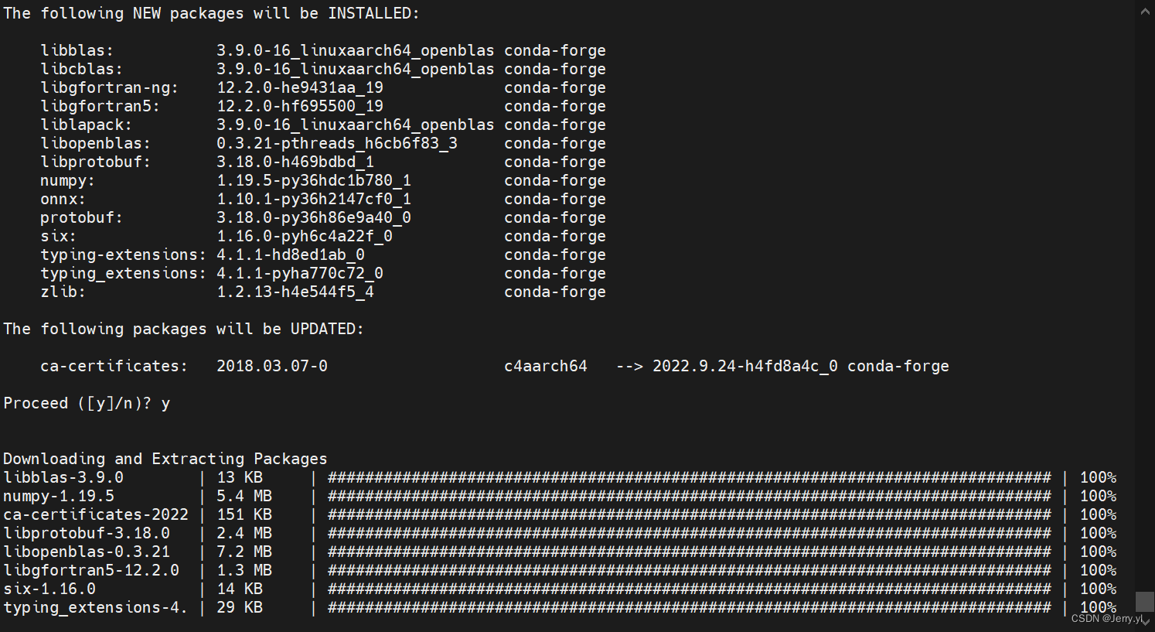Click the libblas-3.9.0 download progress bar
1155x632 pixels.
click(690, 478)
